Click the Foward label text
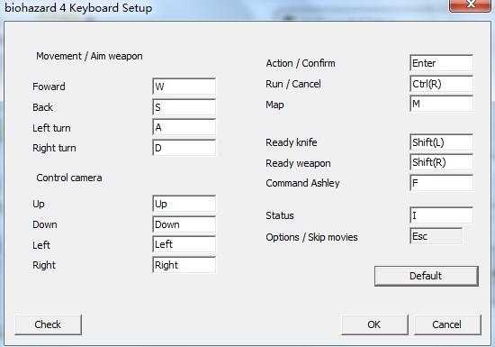Screen dimensions: 495x347 pos(49,87)
